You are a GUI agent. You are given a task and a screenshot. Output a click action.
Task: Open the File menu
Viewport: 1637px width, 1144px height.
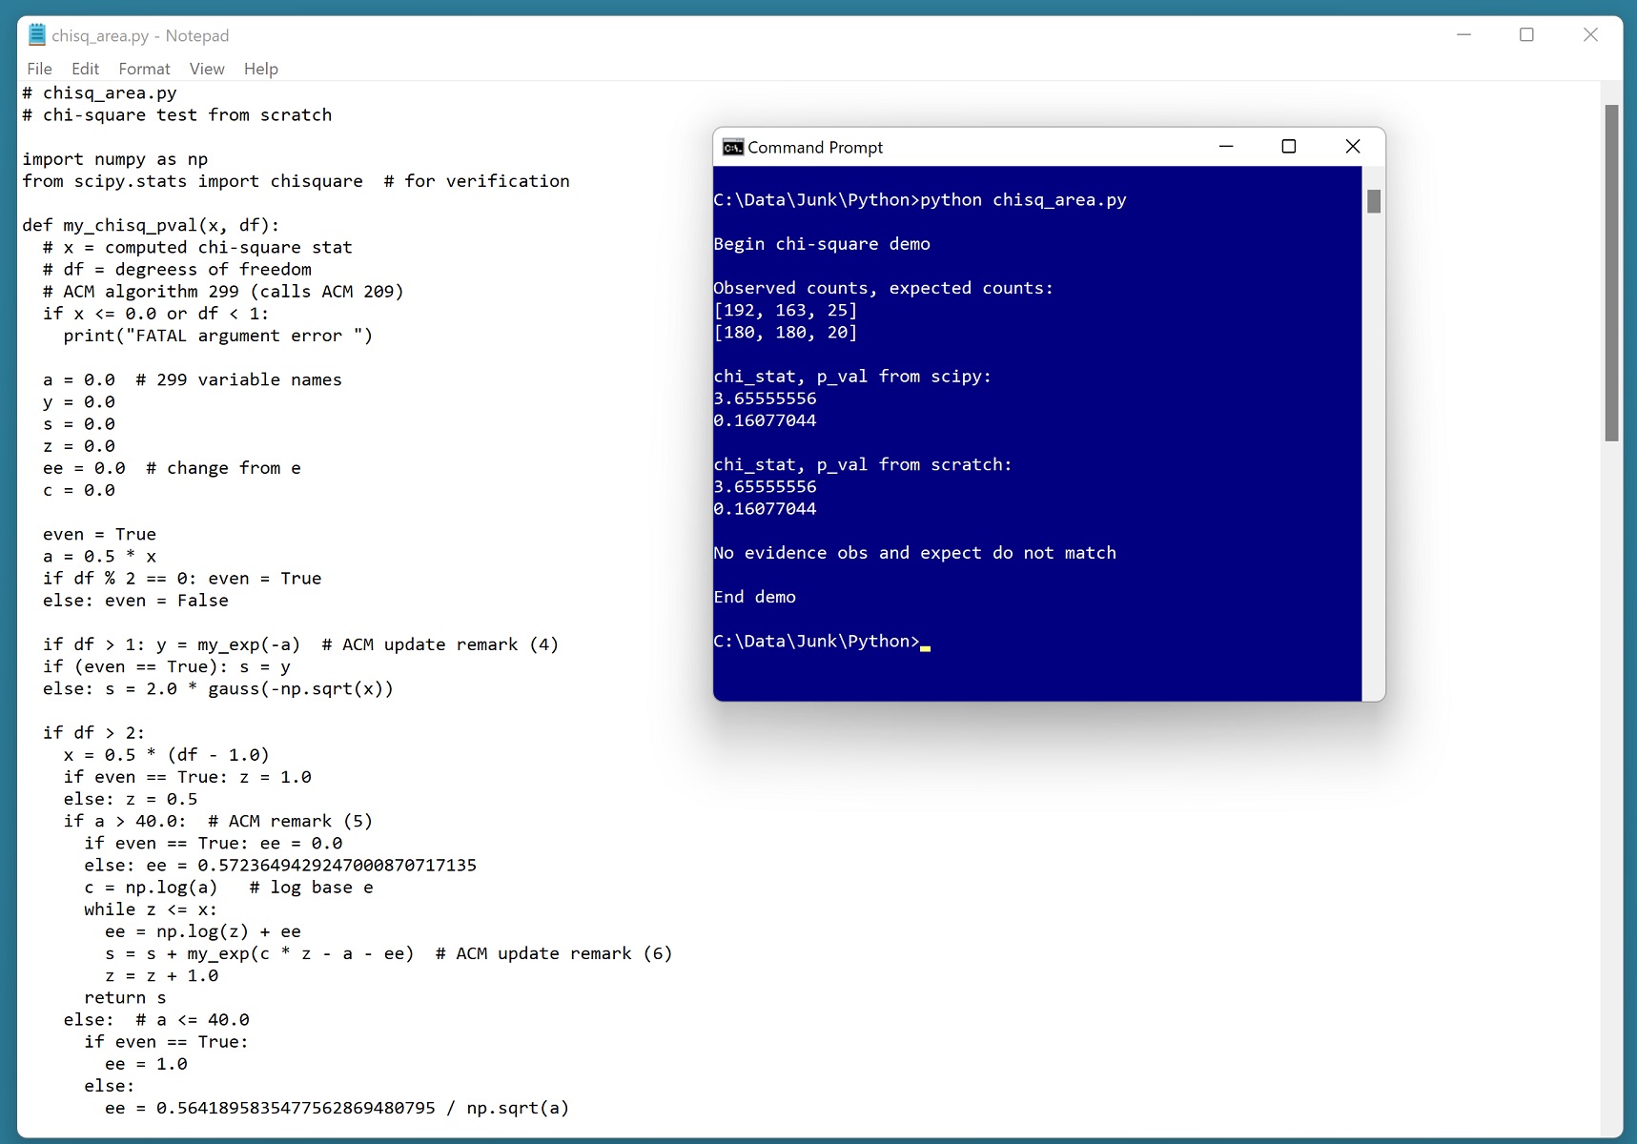click(x=39, y=69)
